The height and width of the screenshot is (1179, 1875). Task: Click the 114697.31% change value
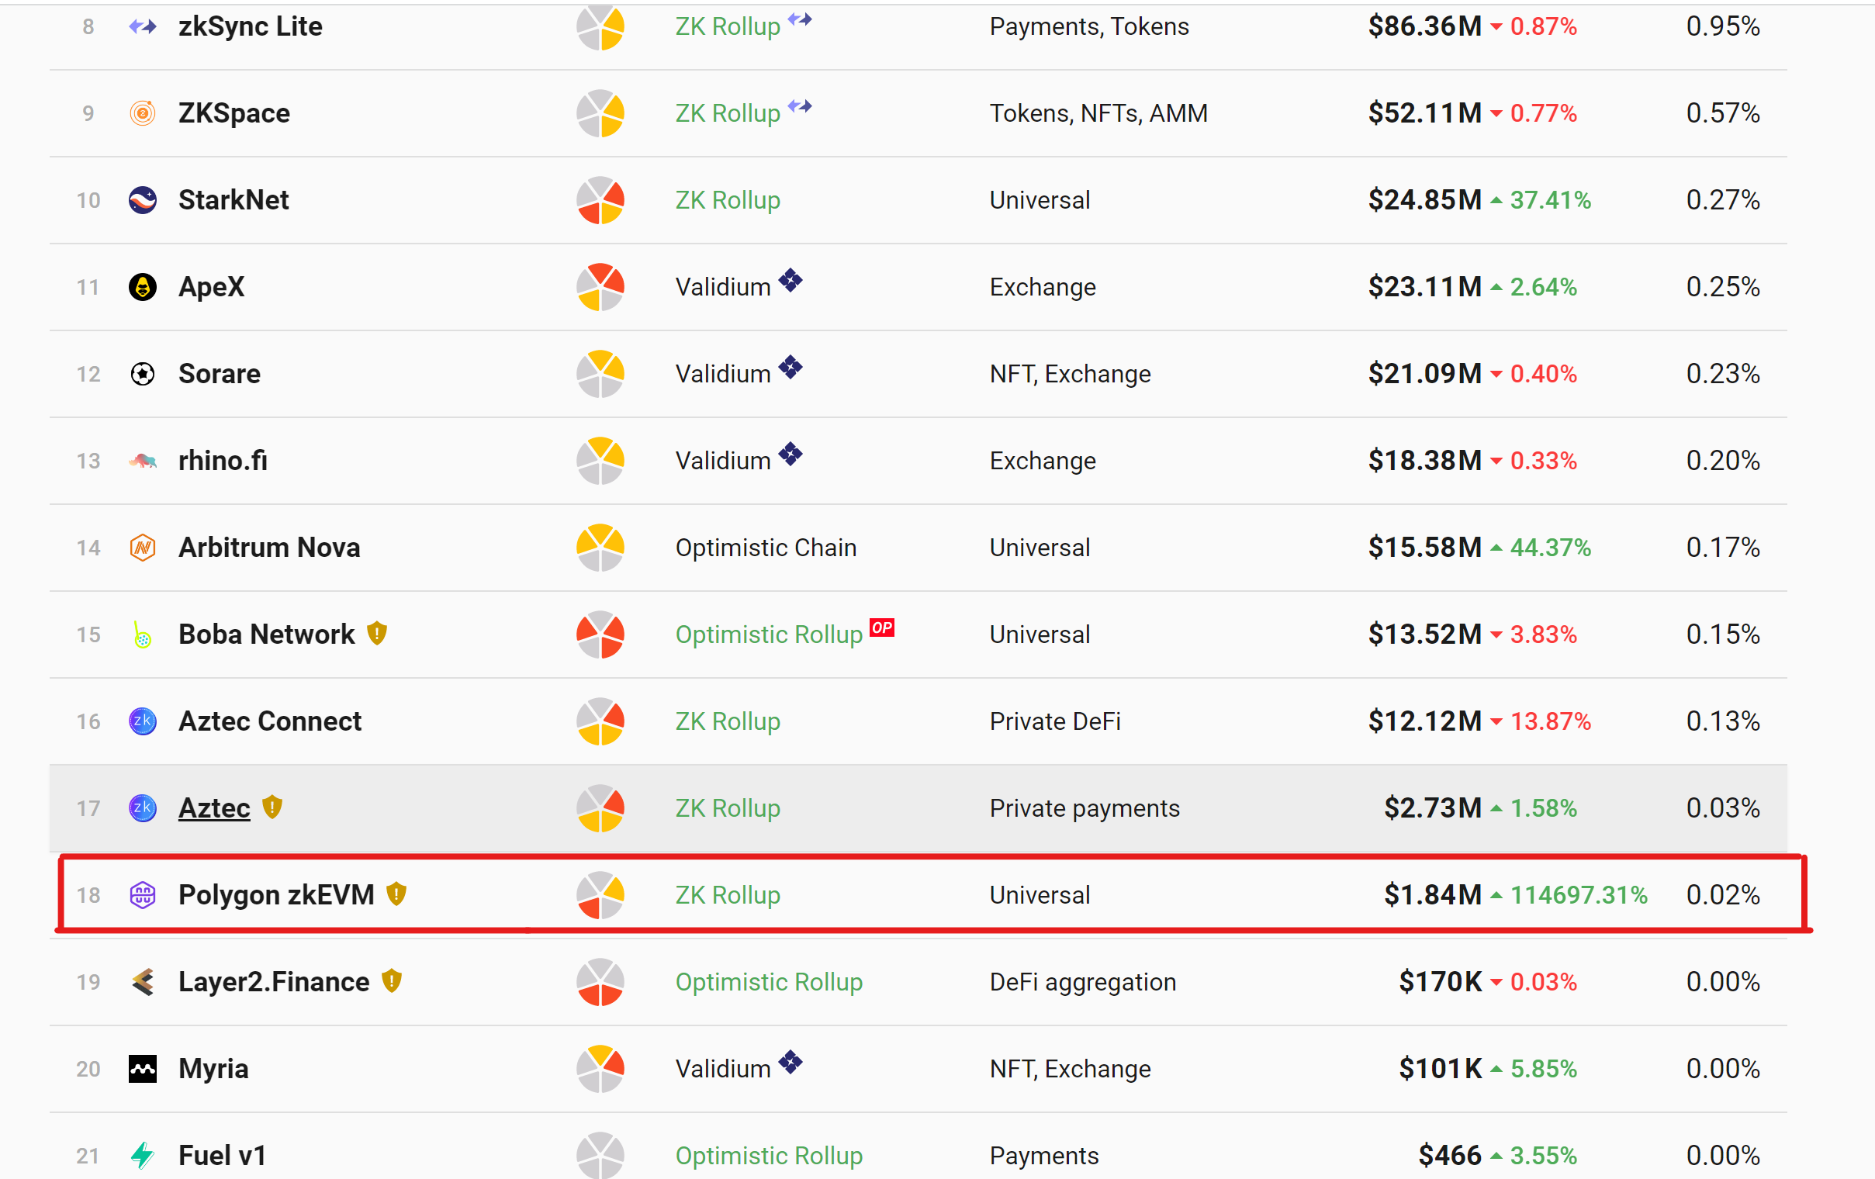1579,896
